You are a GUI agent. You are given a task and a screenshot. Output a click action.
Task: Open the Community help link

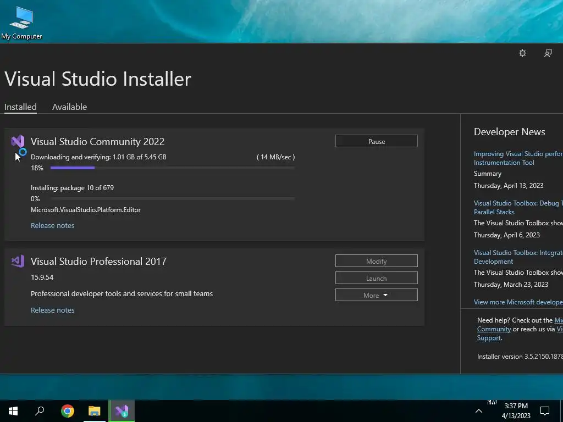click(494, 329)
